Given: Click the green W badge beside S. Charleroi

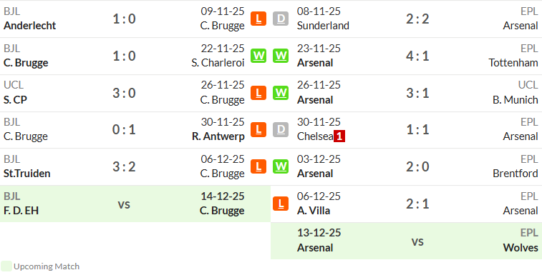Looking at the screenshot, I should (x=258, y=56).
